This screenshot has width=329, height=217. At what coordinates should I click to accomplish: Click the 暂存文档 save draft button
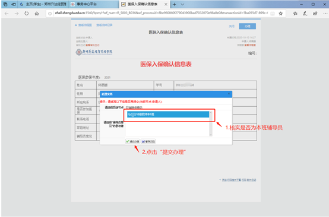[x=148, y=141]
